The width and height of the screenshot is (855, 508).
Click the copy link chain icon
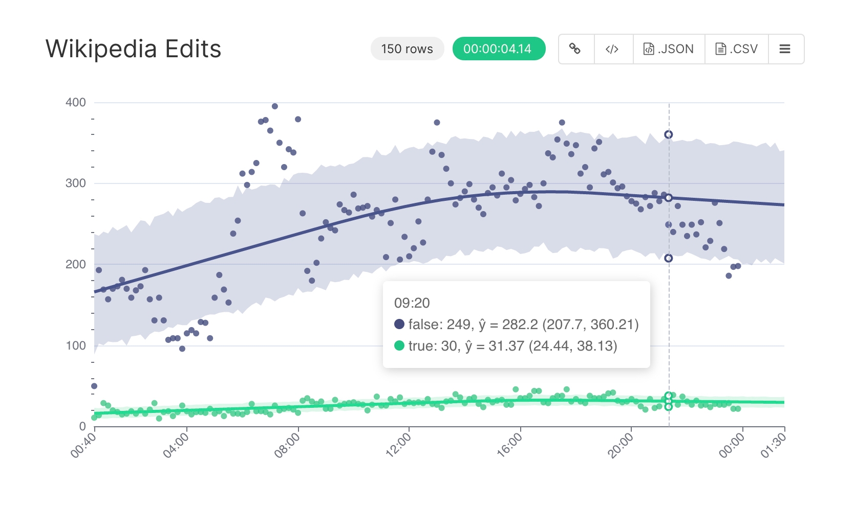point(575,49)
